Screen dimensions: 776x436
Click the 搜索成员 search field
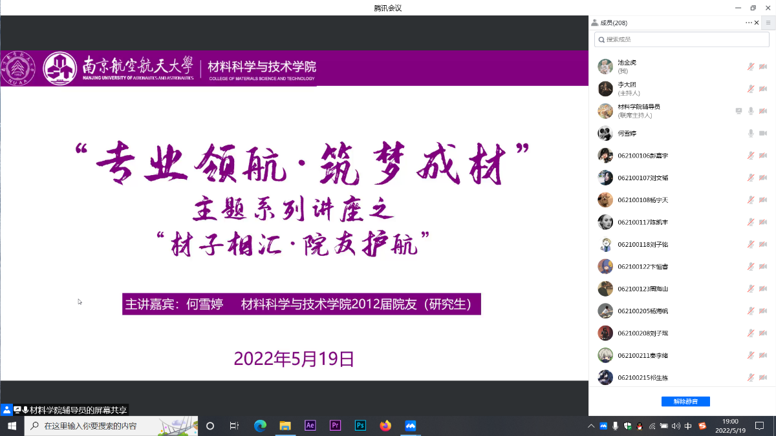[682, 39]
